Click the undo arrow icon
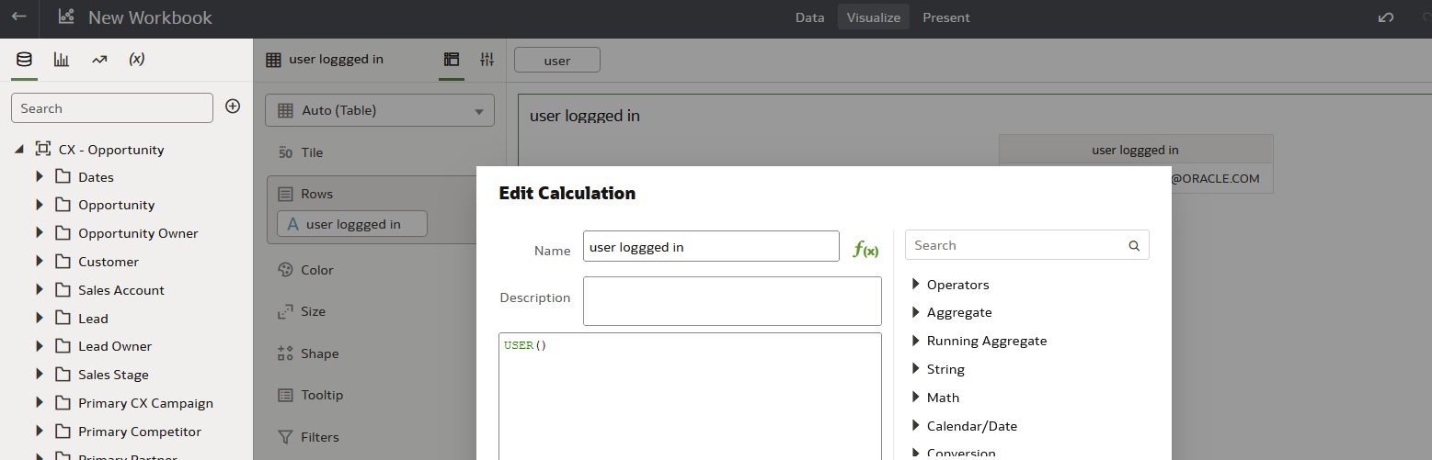Screen dimensions: 1432x460 point(1386,17)
